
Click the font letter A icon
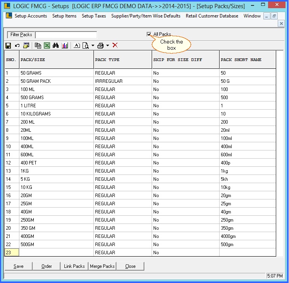pyautogui.click(x=77, y=45)
